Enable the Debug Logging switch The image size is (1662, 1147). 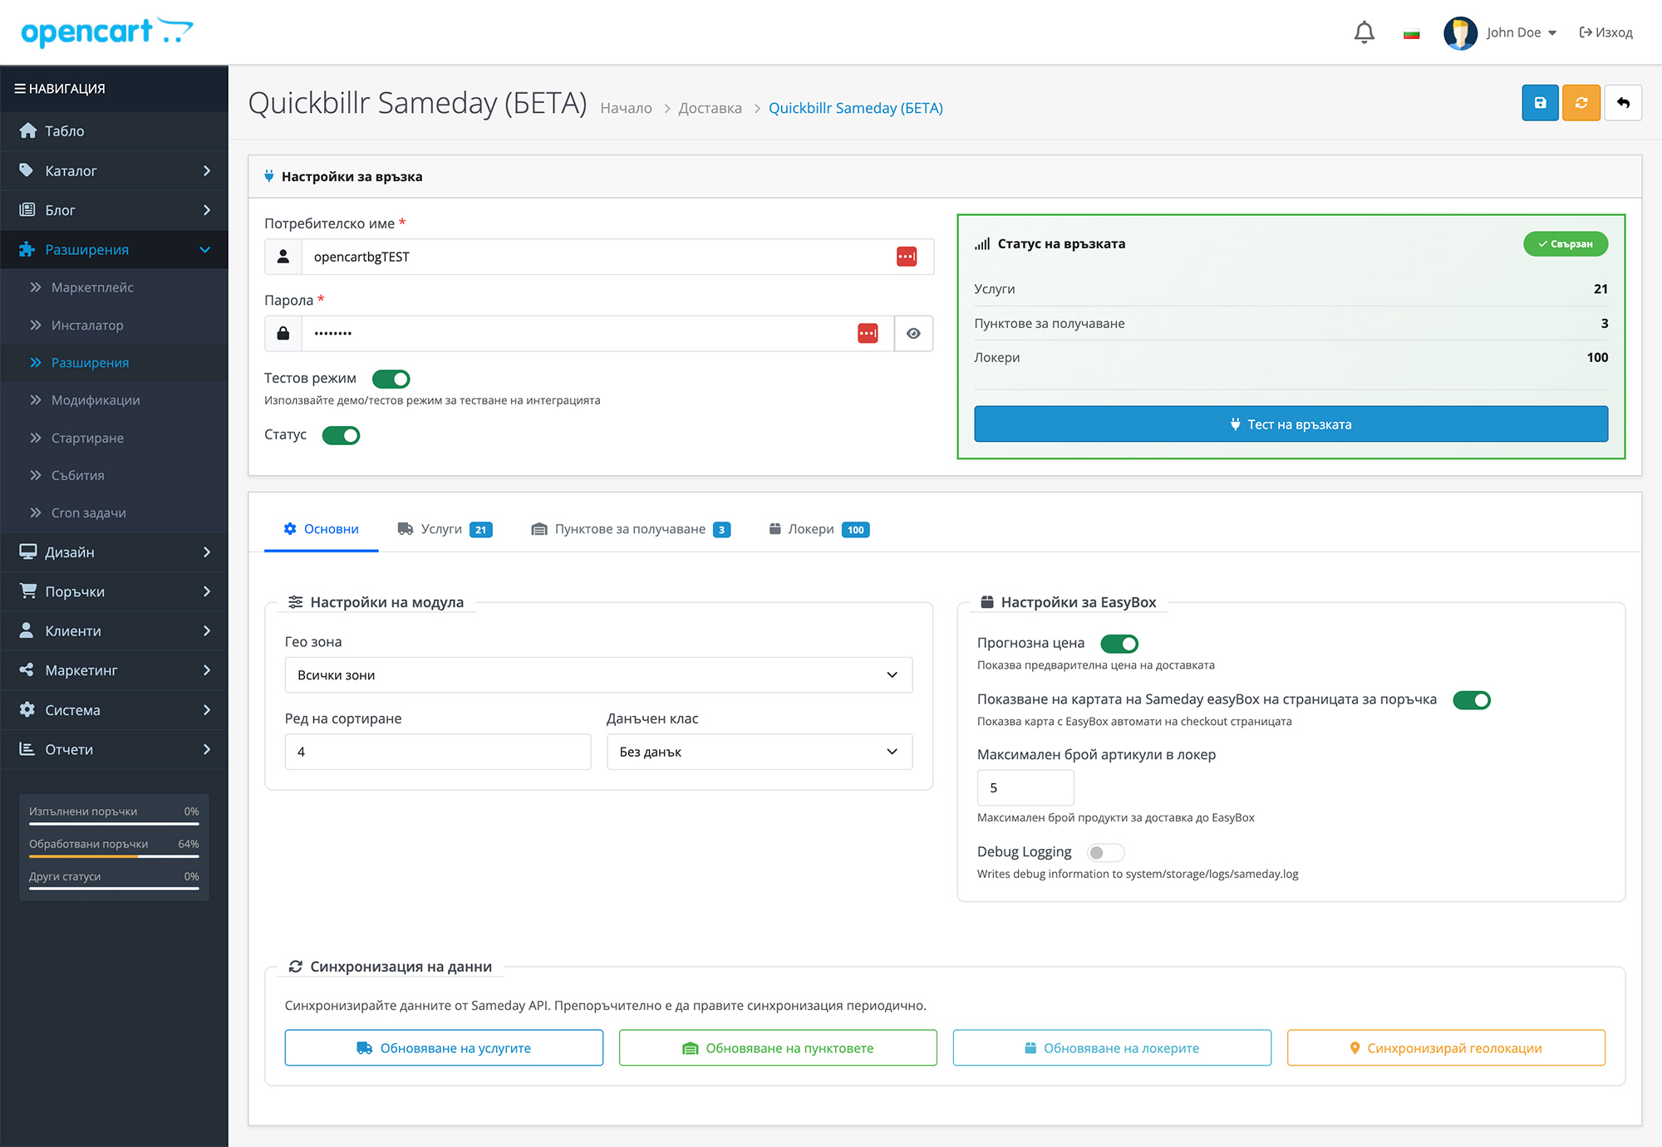click(x=1105, y=852)
